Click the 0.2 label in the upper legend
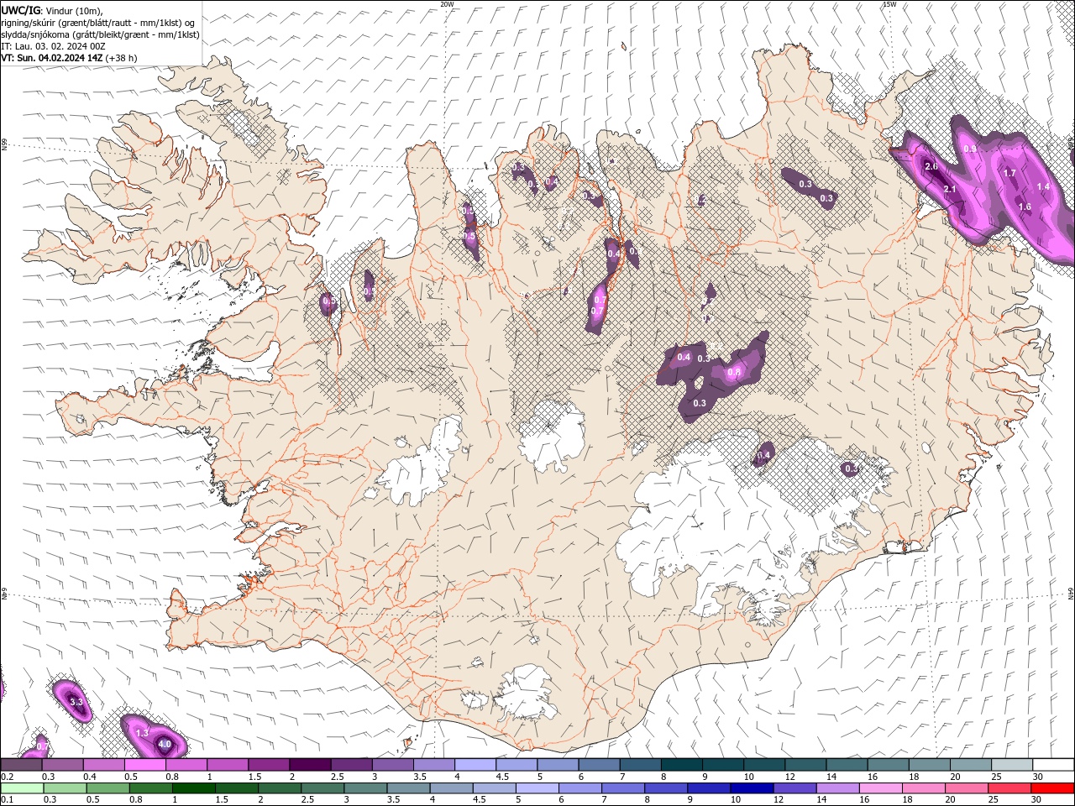This screenshot has width=1075, height=806. click(x=6, y=777)
